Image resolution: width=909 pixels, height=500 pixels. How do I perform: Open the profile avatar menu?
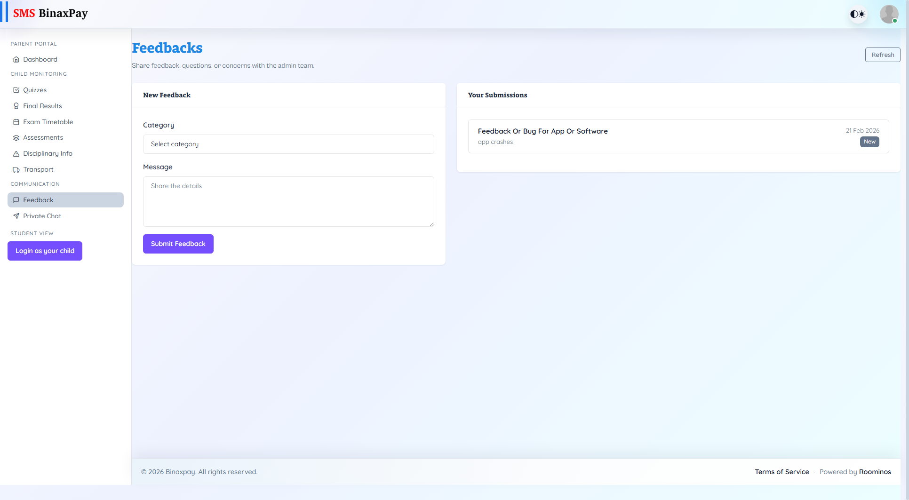tap(889, 14)
